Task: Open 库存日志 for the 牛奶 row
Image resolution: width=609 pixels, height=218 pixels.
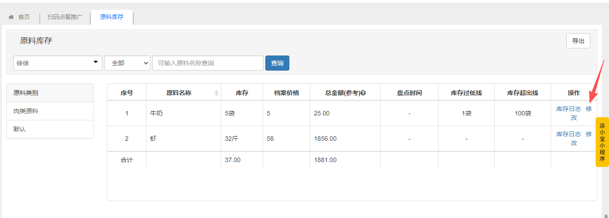Action: click(x=568, y=109)
